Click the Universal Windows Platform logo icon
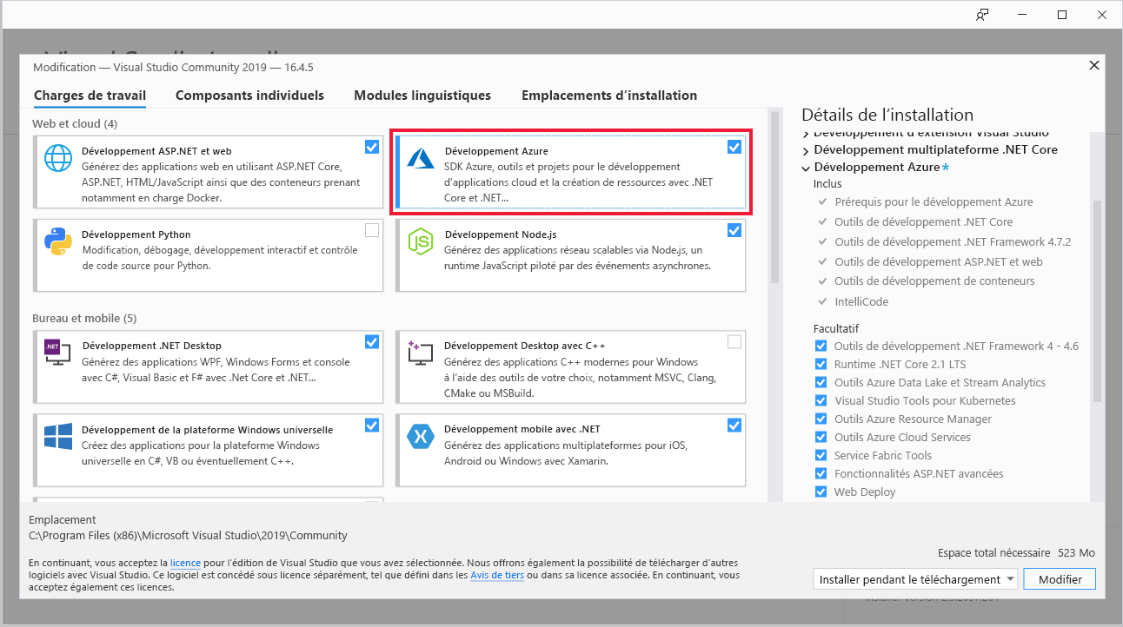 point(58,436)
